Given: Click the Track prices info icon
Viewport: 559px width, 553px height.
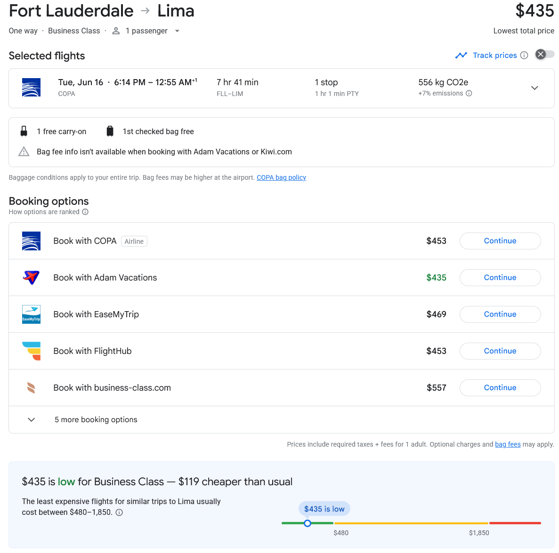Looking at the screenshot, I should point(524,56).
